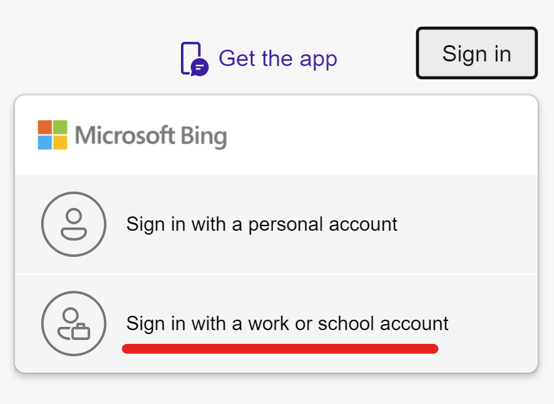Viewport: 554px width, 404px height.
Task: Select the circled person silhouette icon
Action: click(73, 224)
